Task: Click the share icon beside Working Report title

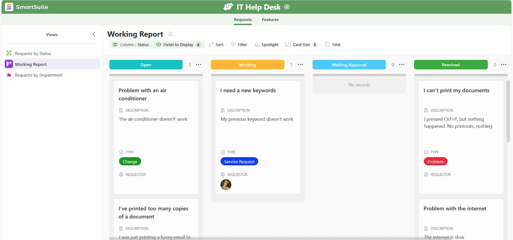Action: (170, 35)
